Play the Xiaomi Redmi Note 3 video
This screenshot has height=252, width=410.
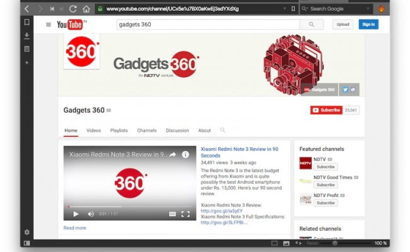coord(76,214)
